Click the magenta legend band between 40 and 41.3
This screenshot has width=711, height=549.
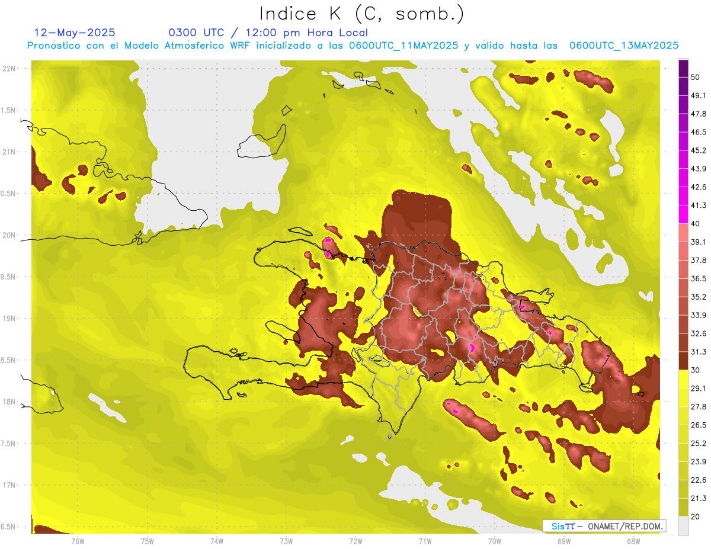683,214
